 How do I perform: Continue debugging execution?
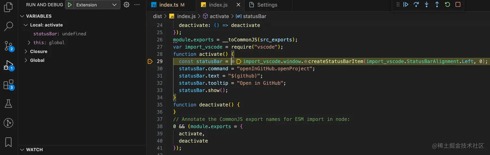pos(406,5)
